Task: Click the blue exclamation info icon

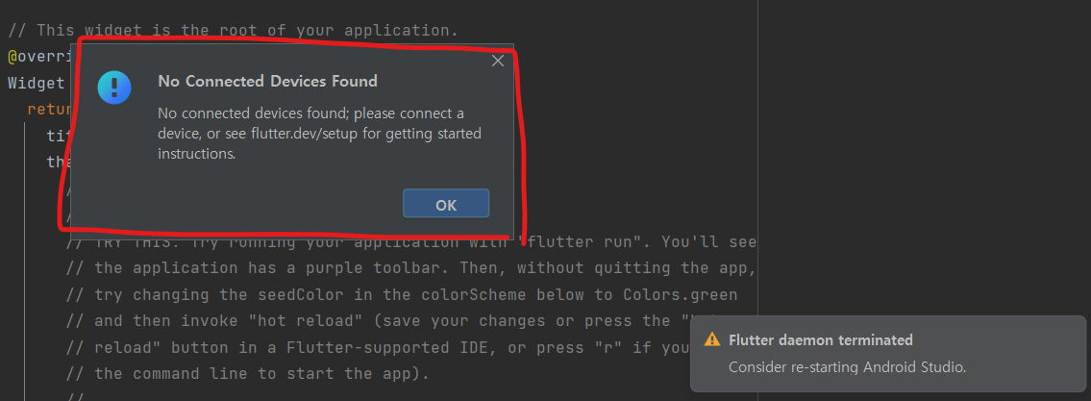Action: pyautogui.click(x=114, y=88)
